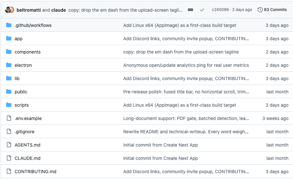Open the app row's Discord links commit
Screen dimensions: 293x179
coord(186,39)
